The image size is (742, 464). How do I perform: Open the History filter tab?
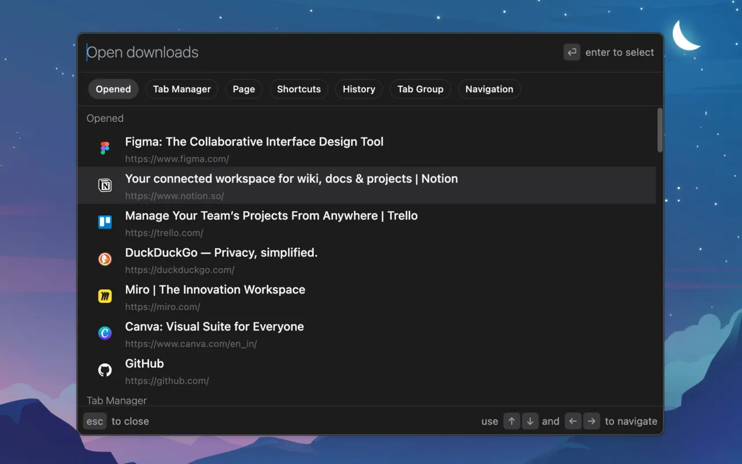(x=359, y=89)
